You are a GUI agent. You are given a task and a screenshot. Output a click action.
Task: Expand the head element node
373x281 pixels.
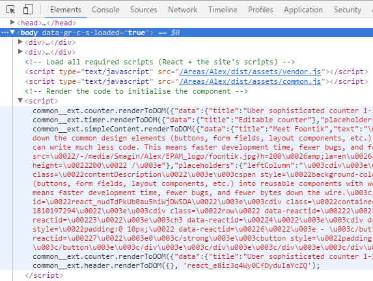(12, 22)
